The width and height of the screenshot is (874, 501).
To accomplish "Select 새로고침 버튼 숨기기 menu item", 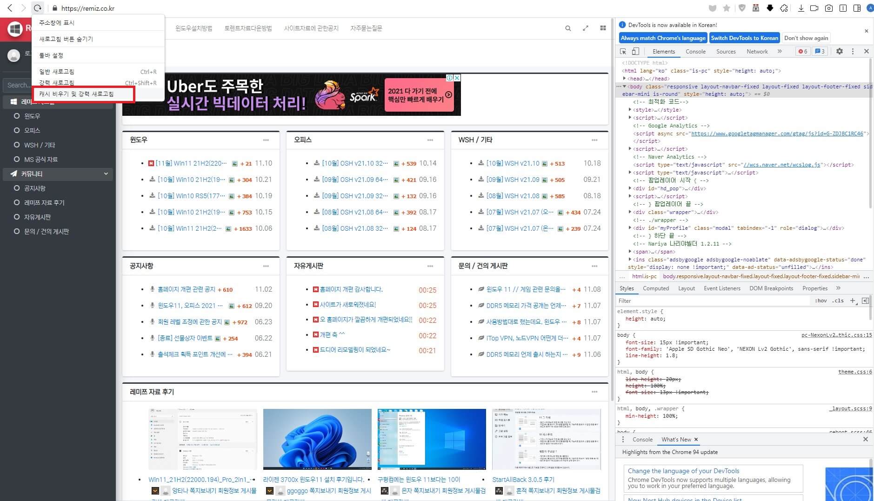I will tap(98, 39).
